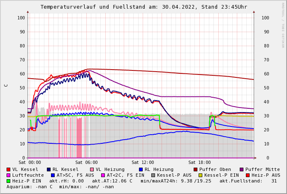
Task: Click the gray Kessel-P AUS swatch
Action: [153, 175]
